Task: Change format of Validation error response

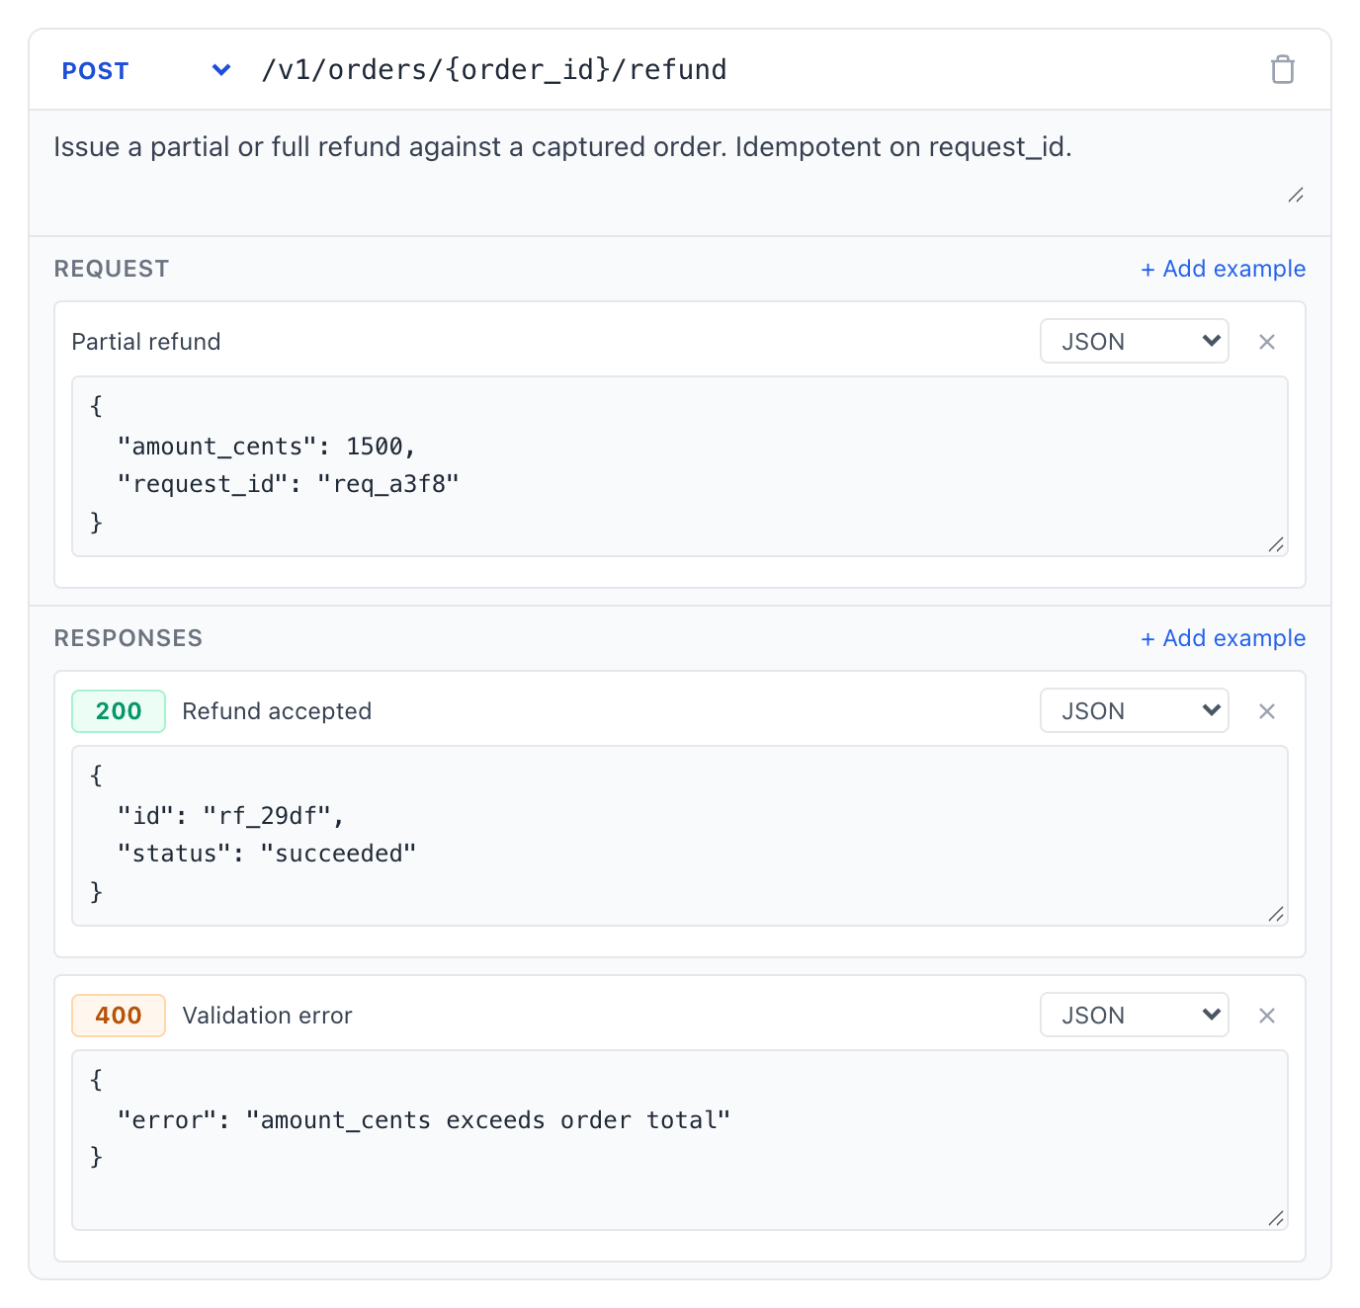Action: [x=1134, y=1016]
